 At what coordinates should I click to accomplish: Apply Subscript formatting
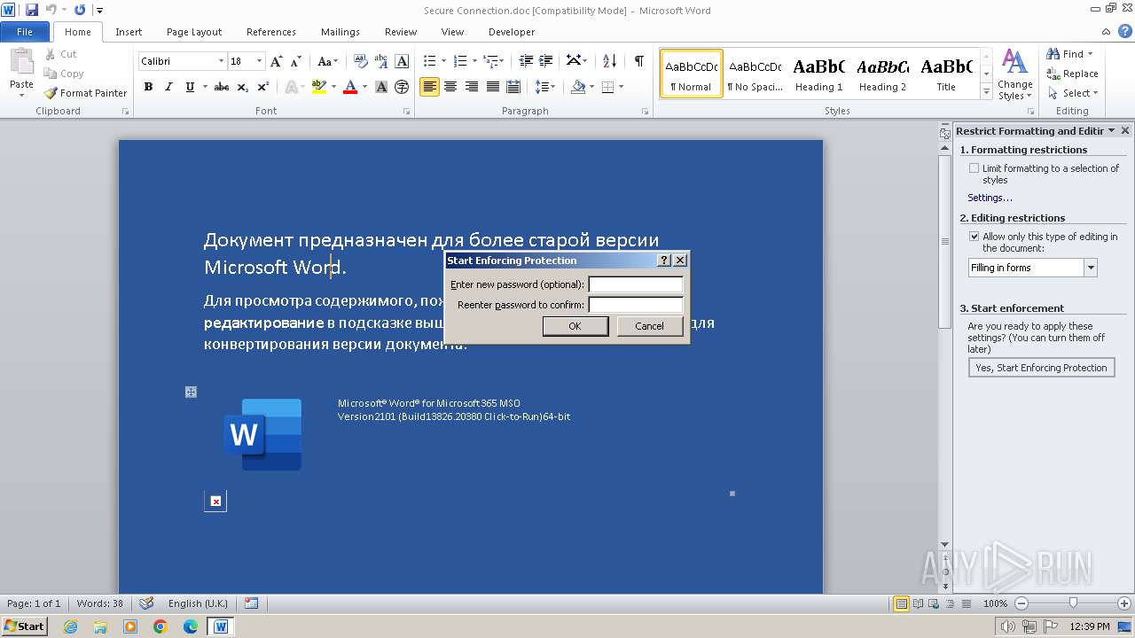243,87
